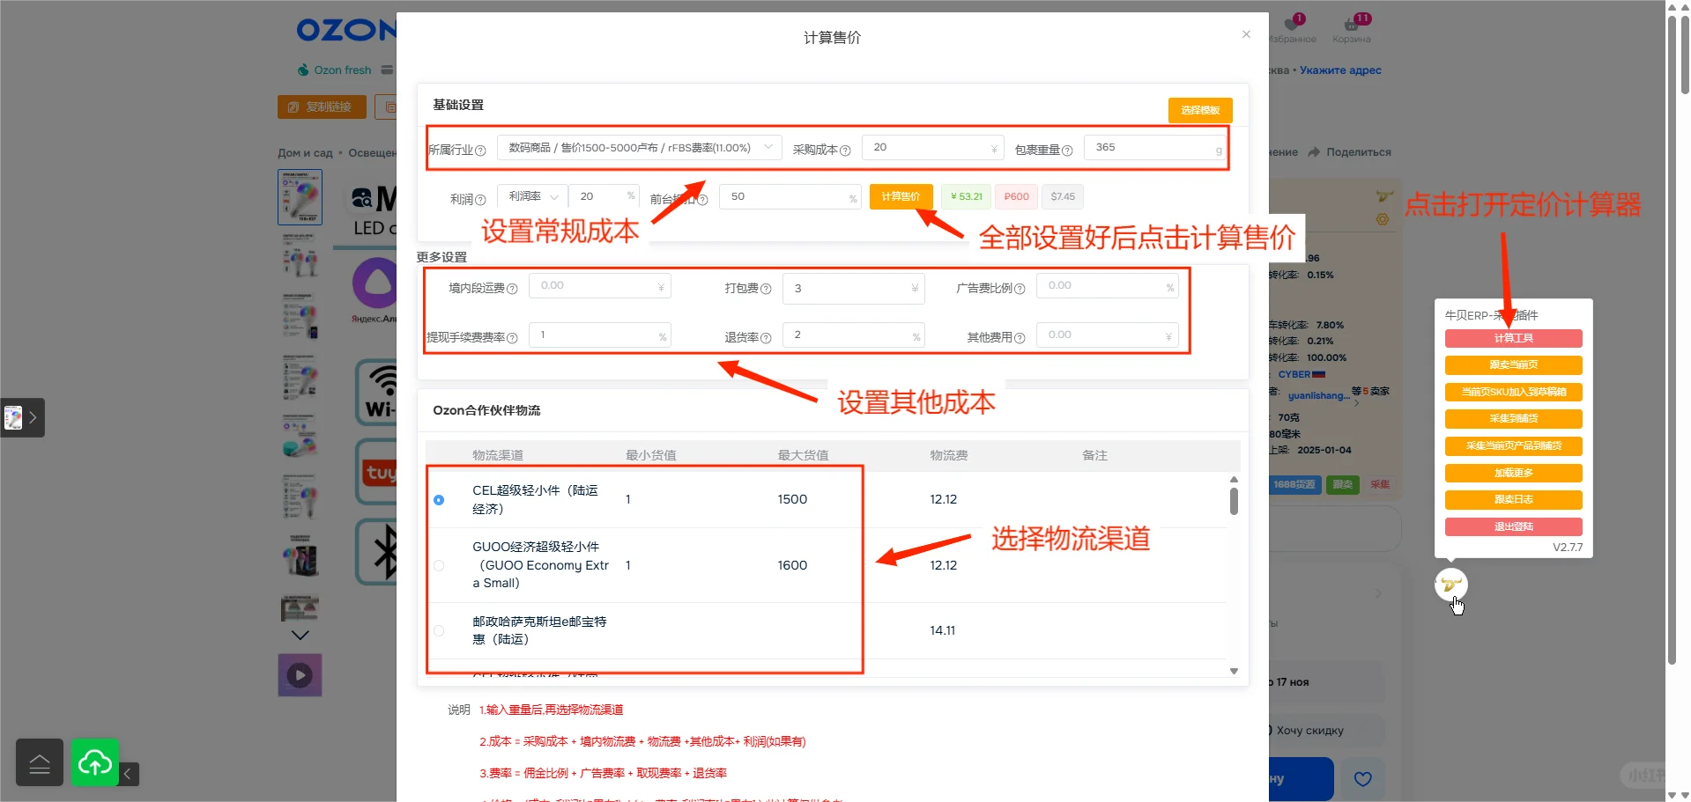Click help icon next to 其他费用
Image resolution: width=1691 pixels, height=802 pixels.
tap(1020, 338)
